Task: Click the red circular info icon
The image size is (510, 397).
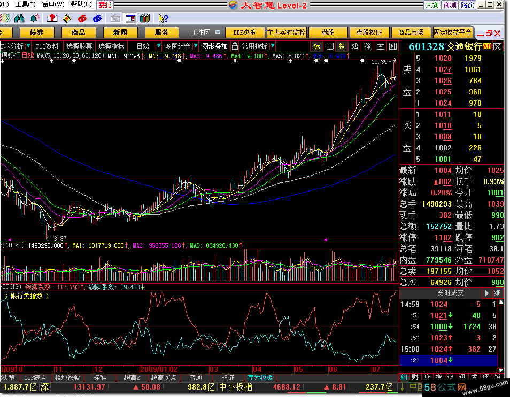Action: 82,19
